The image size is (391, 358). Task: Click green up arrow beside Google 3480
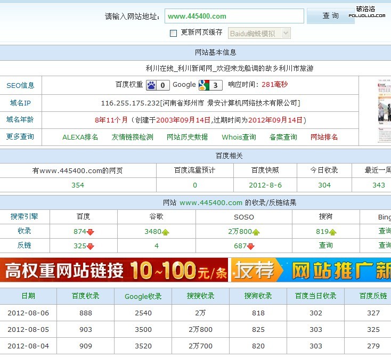(166, 232)
